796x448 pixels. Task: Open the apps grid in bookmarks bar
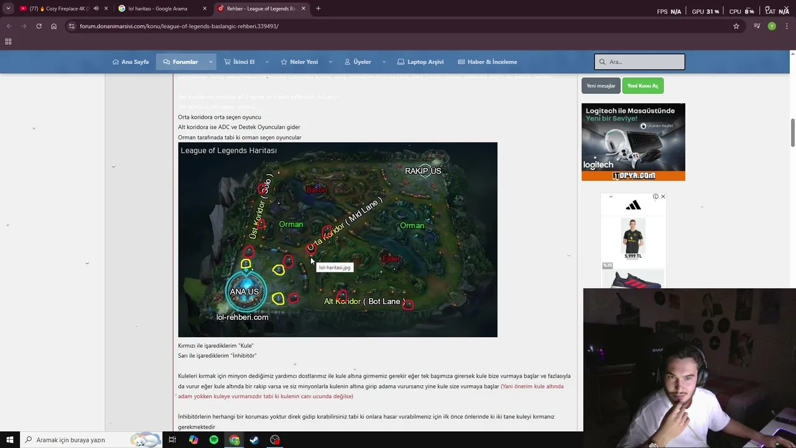[x=8, y=42]
